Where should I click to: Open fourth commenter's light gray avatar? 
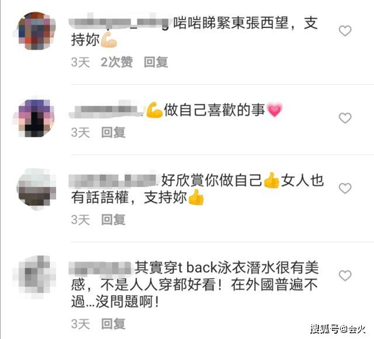36,276
